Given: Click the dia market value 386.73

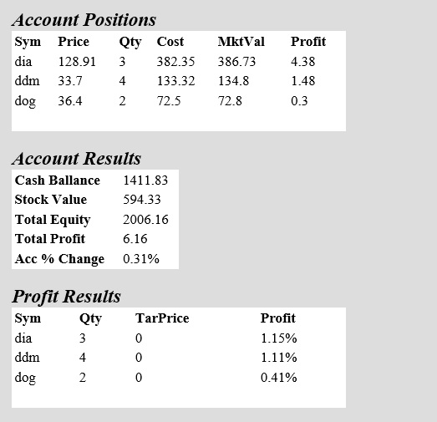Looking at the screenshot, I should (236, 61).
